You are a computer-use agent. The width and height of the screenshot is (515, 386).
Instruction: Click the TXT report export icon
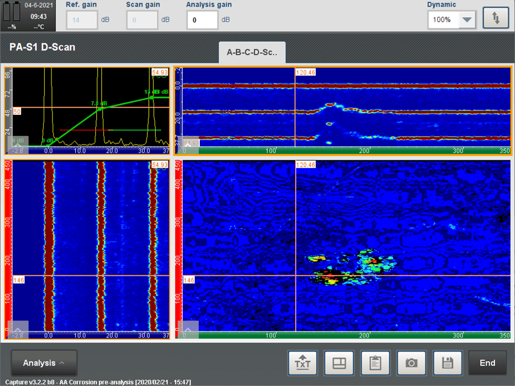(302, 363)
